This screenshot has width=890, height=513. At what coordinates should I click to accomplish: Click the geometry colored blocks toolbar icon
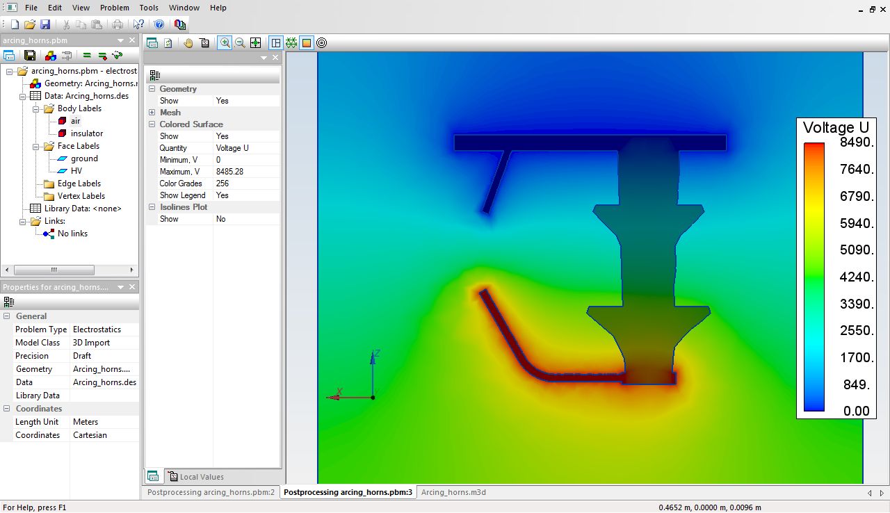click(50, 56)
